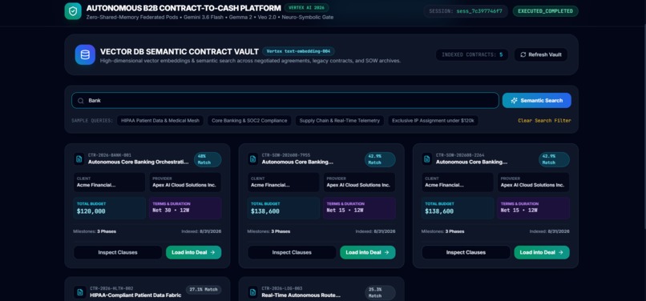Click Autonomous Core Banking Orchestrati... title

point(139,163)
